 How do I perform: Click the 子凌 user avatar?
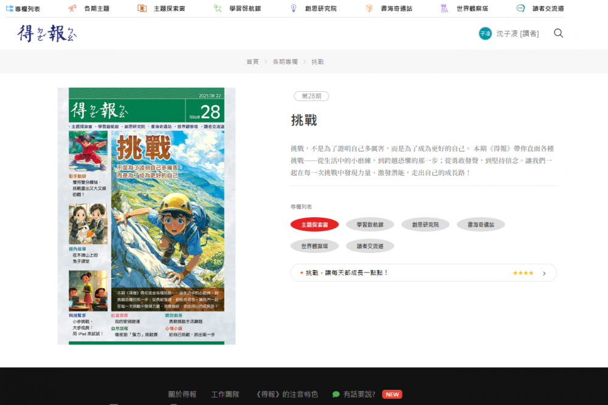[485, 33]
